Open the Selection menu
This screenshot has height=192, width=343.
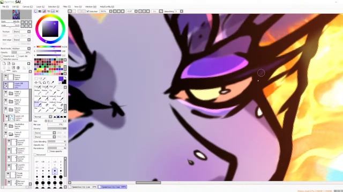point(54,7)
